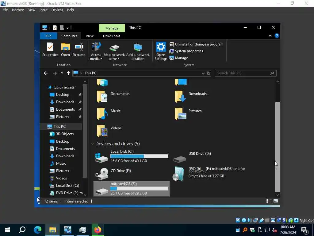The width and height of the screenshot is (314, 236).
Task: Select the Downloads folder icon in the content pane
Action: click(x=180, y=96)
